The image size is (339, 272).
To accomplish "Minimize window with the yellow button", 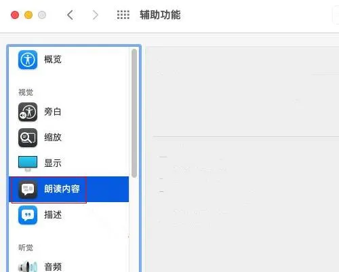I will click(x=28, y=15).
